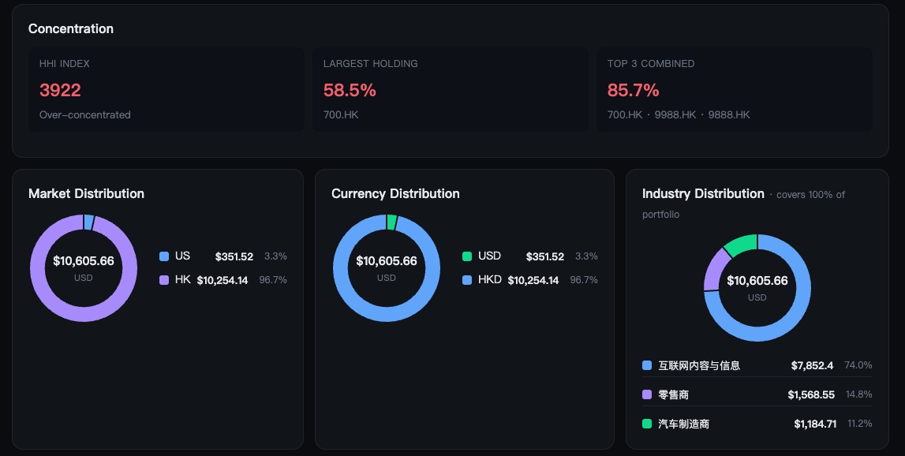Select the $7,852.4 industry value
This screenshot has height=456, width=905.
pos(812,365)
